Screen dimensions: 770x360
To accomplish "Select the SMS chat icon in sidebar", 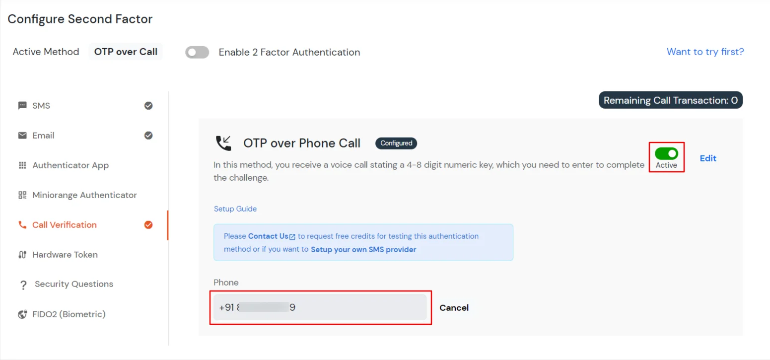I will click(22, 105).
